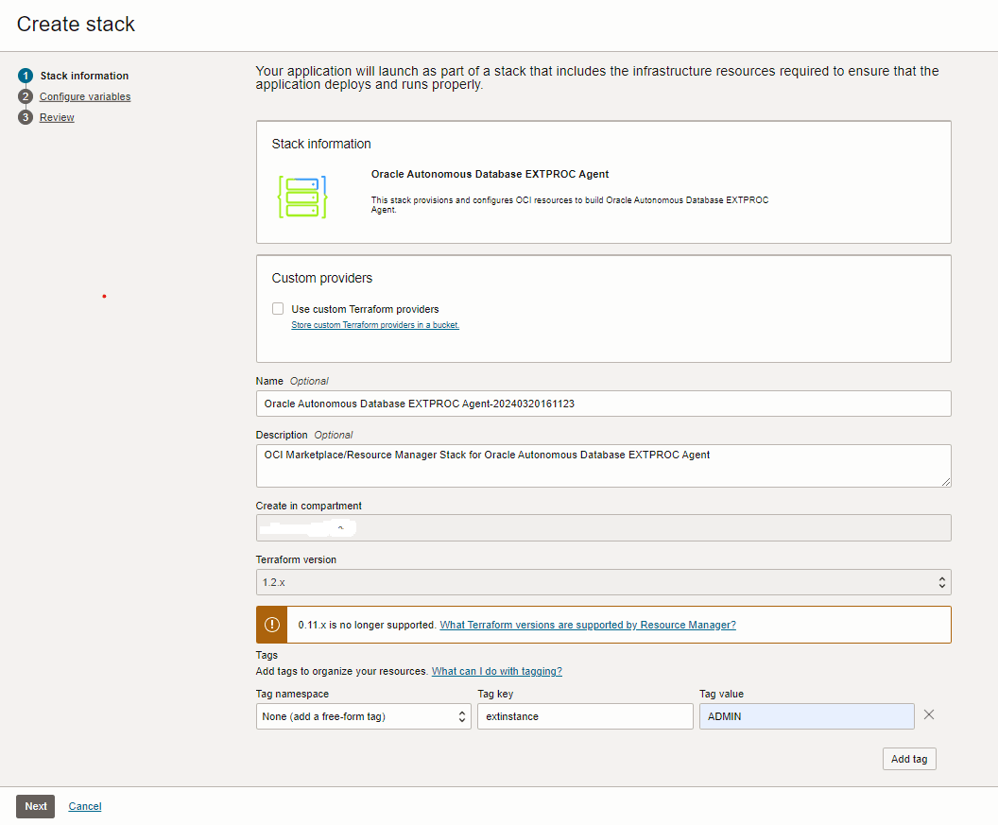Viewport: 998px width, 825px height.
Task: Click inside the stack Name field
Action: tap(603, 403)
